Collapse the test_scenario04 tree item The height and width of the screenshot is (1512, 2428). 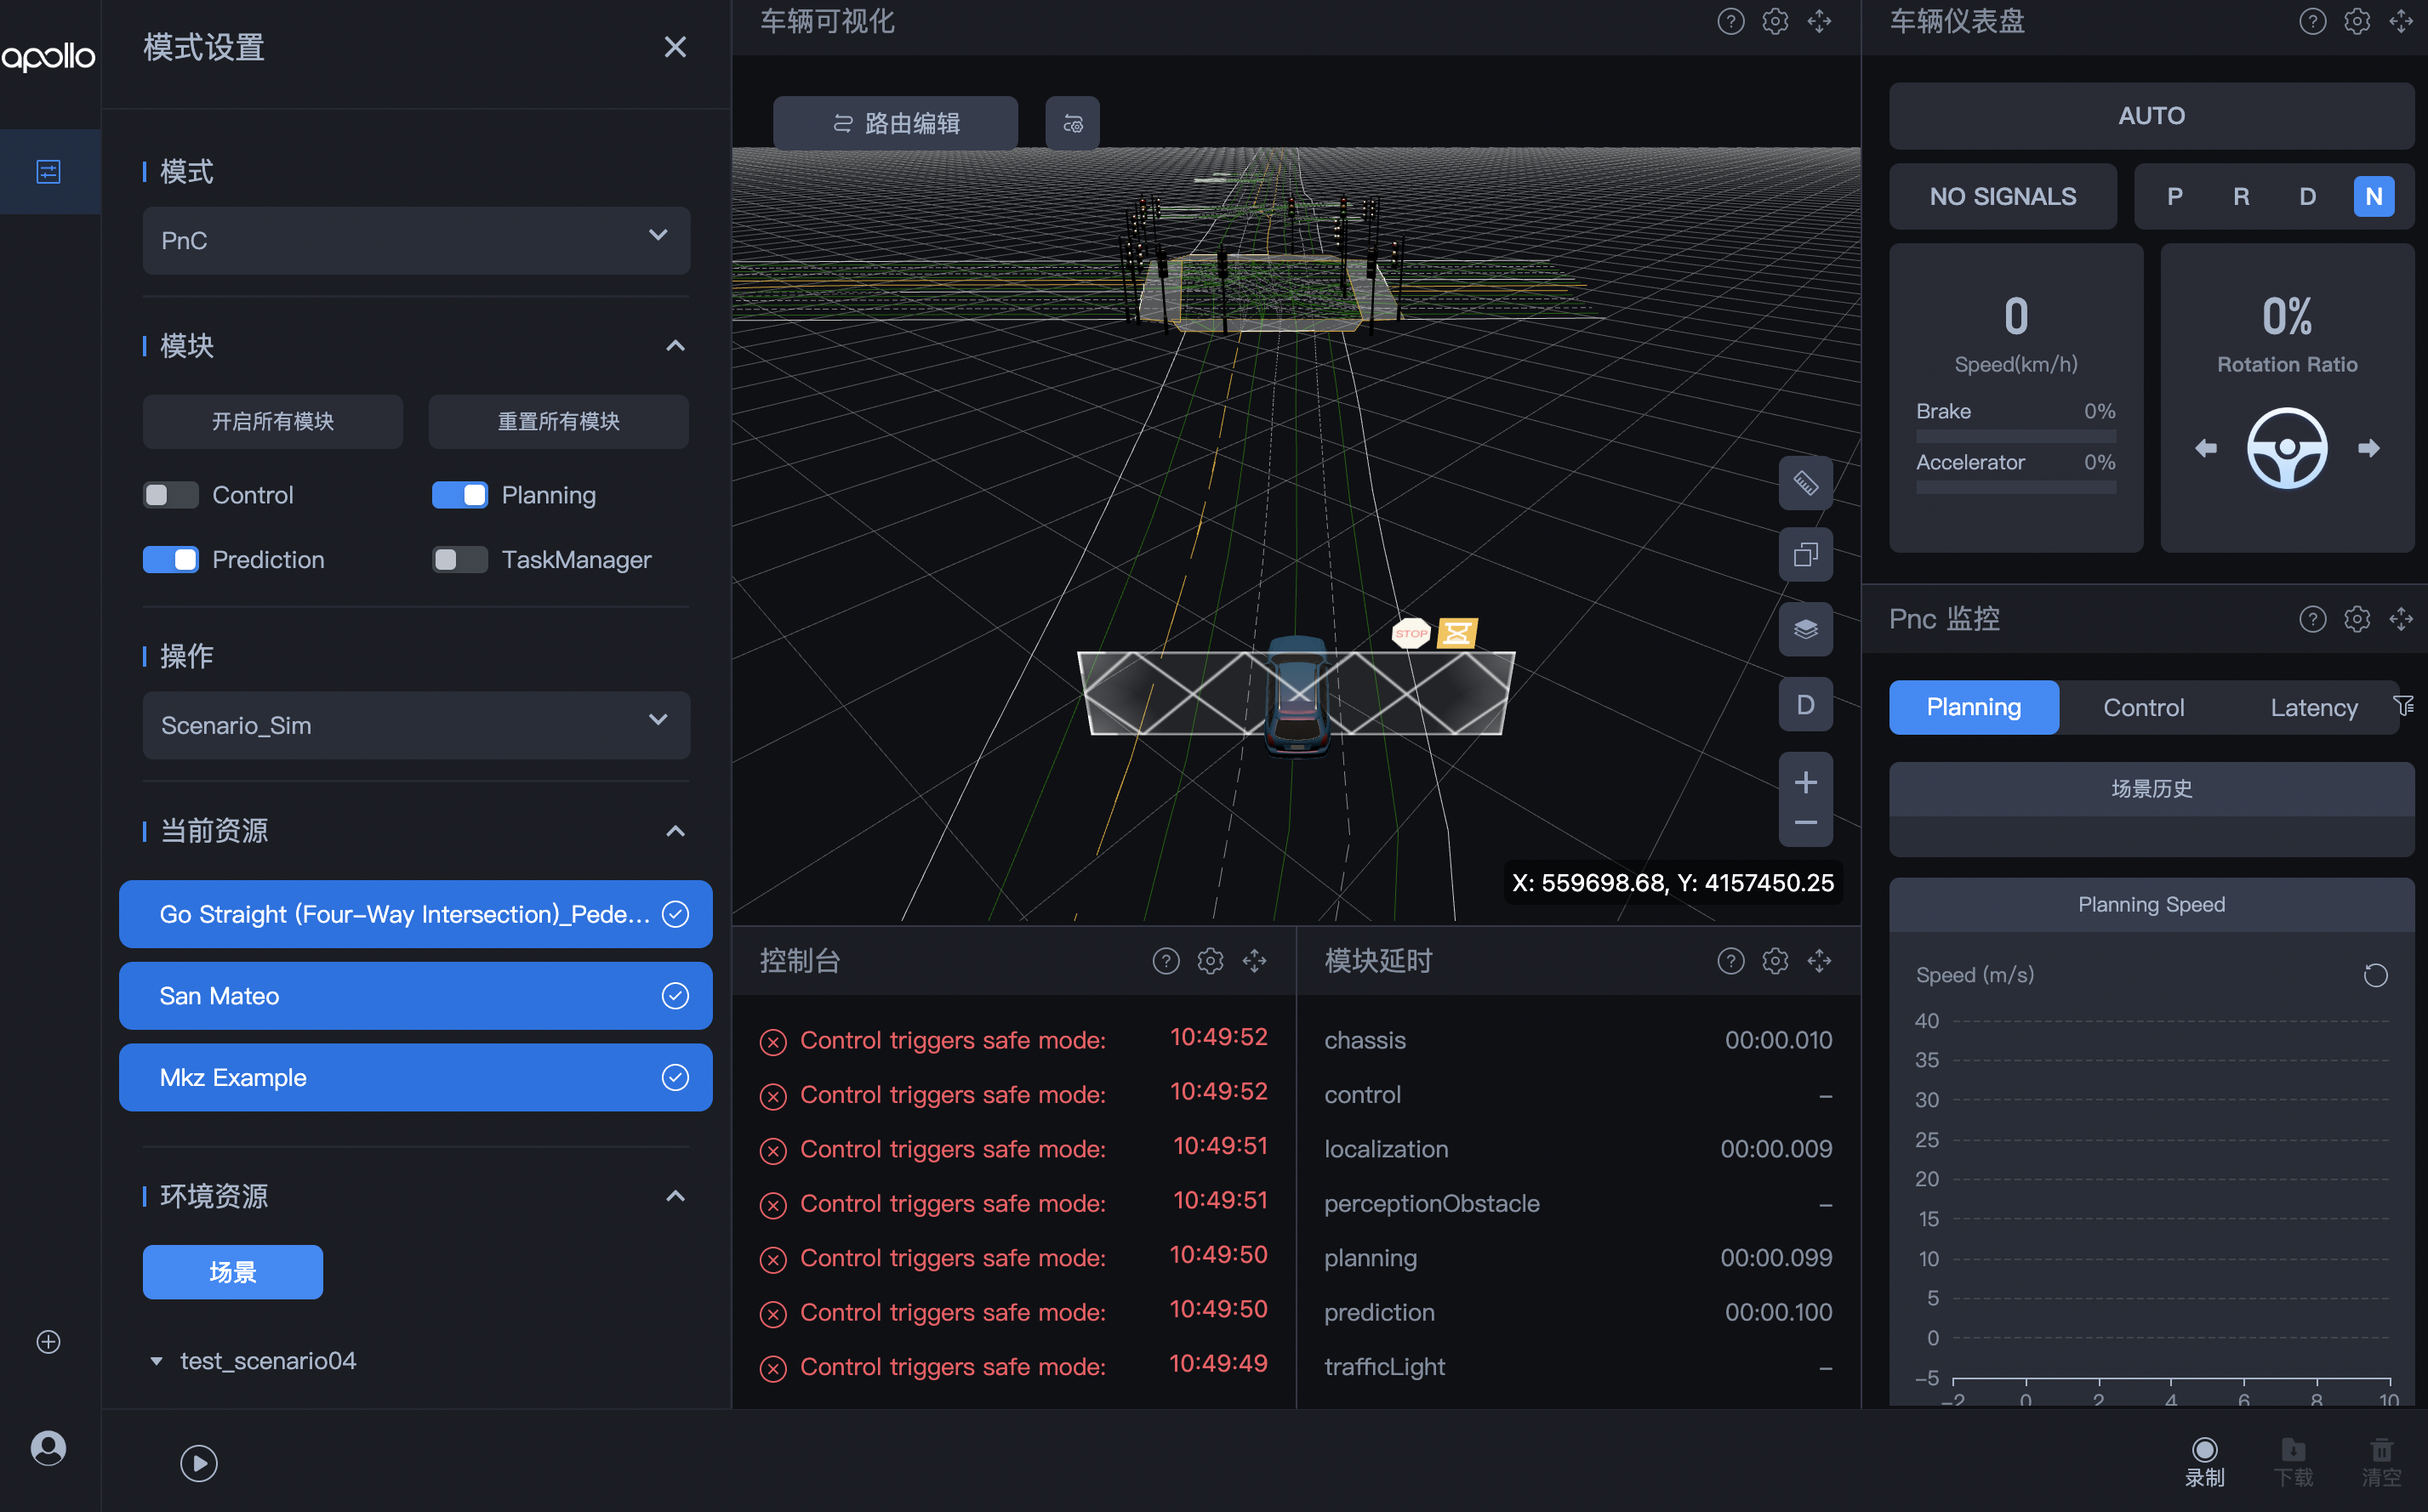click(x=156, y=1361)
